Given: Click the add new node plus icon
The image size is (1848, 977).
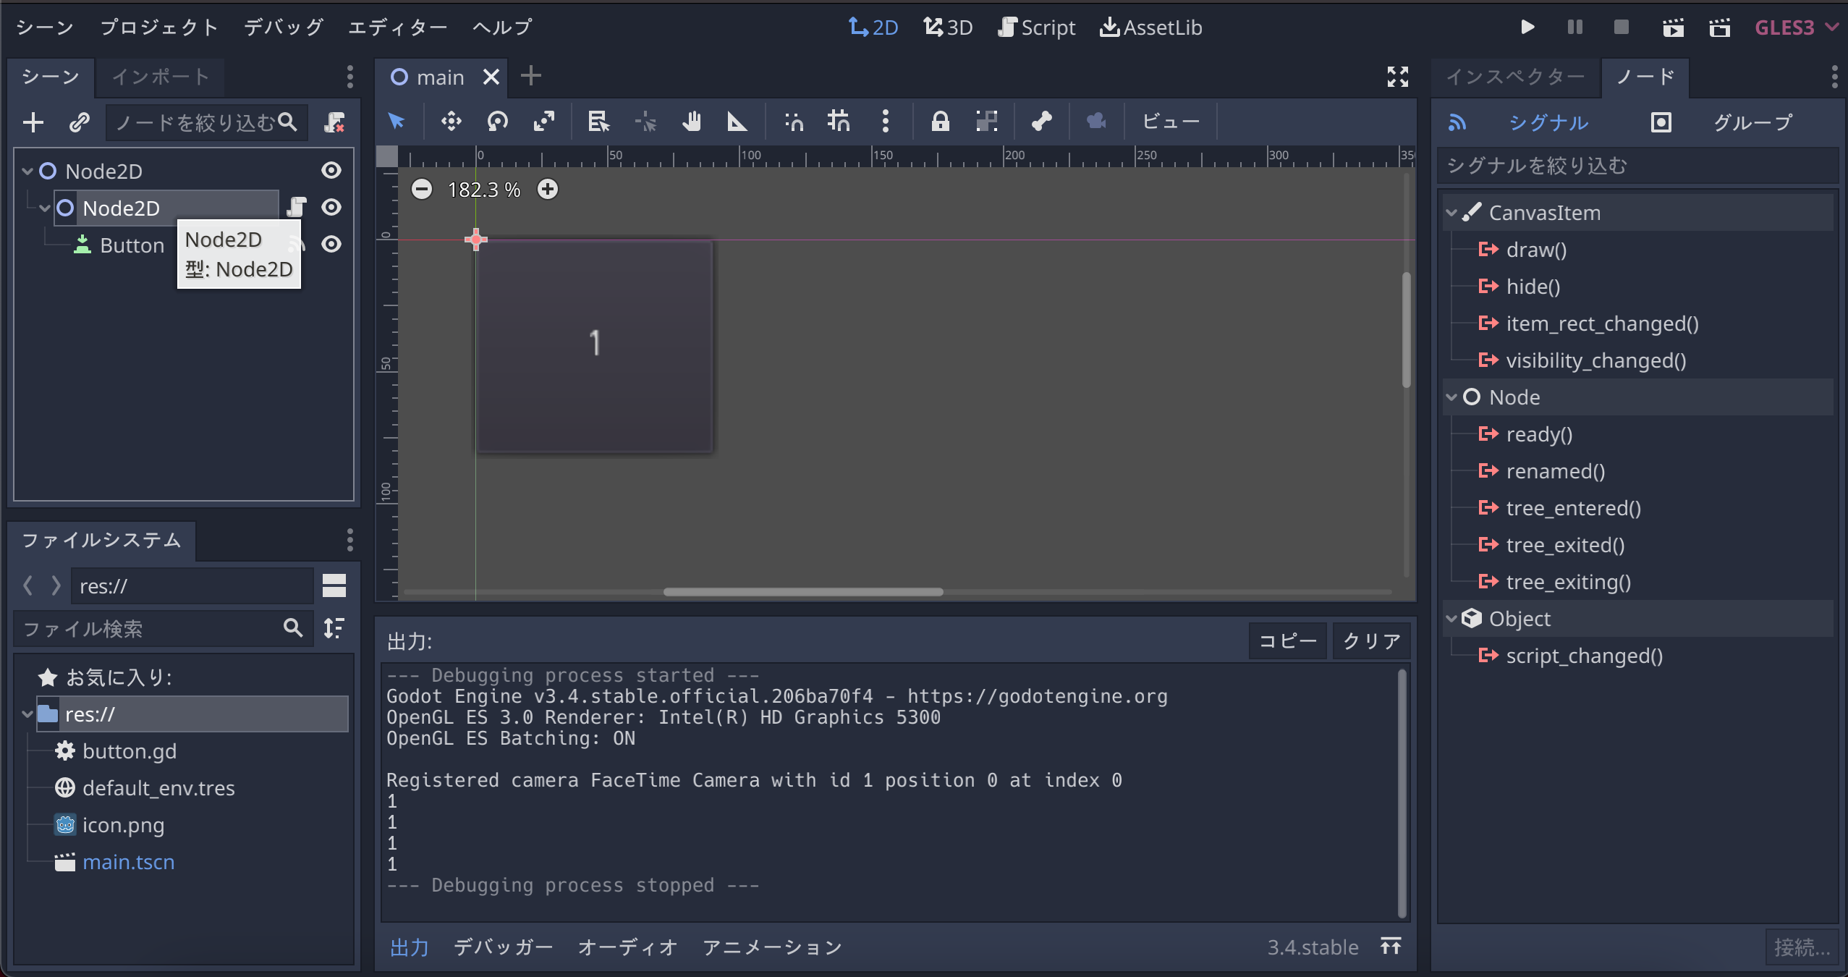Looking at the screenshot, I should (x=33, y=122).
